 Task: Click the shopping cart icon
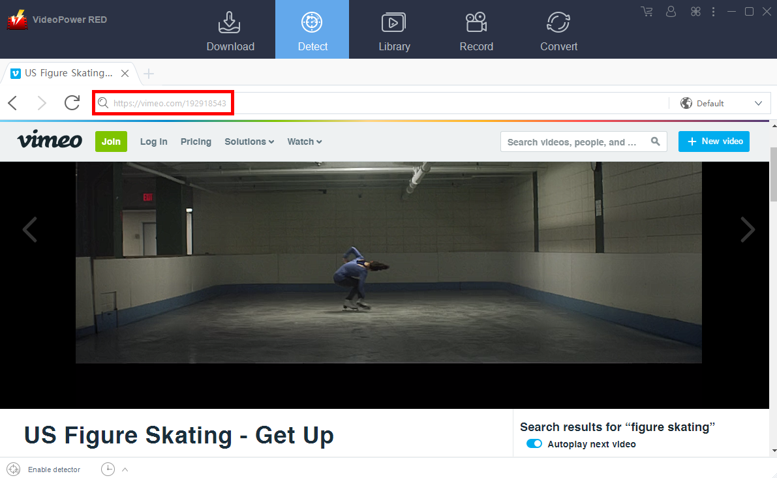pos(647,11)
